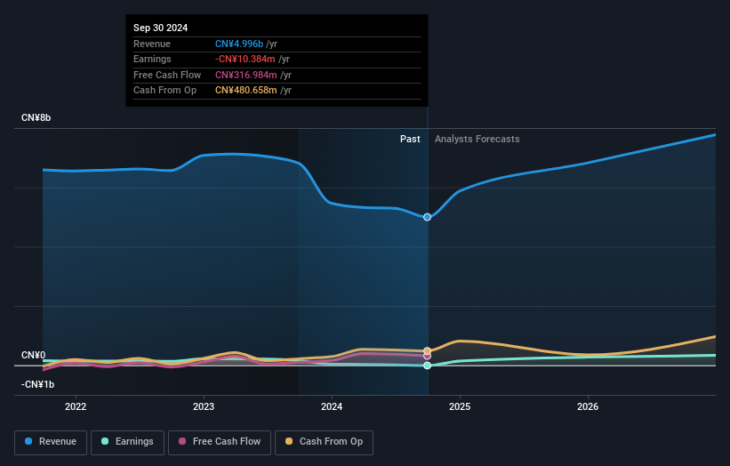Click the Earnings row label in tooltip
The width and height of the screenshot is (730, 466).
(x=152, y=59)
